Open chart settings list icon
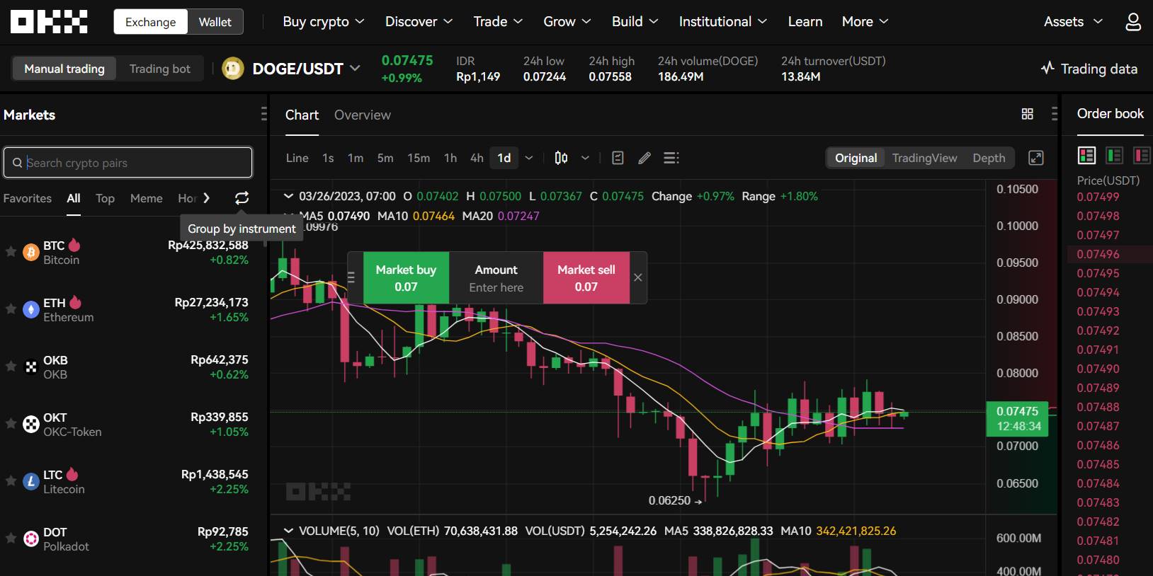Screen dimensions: 1153x576 (671, 158)
